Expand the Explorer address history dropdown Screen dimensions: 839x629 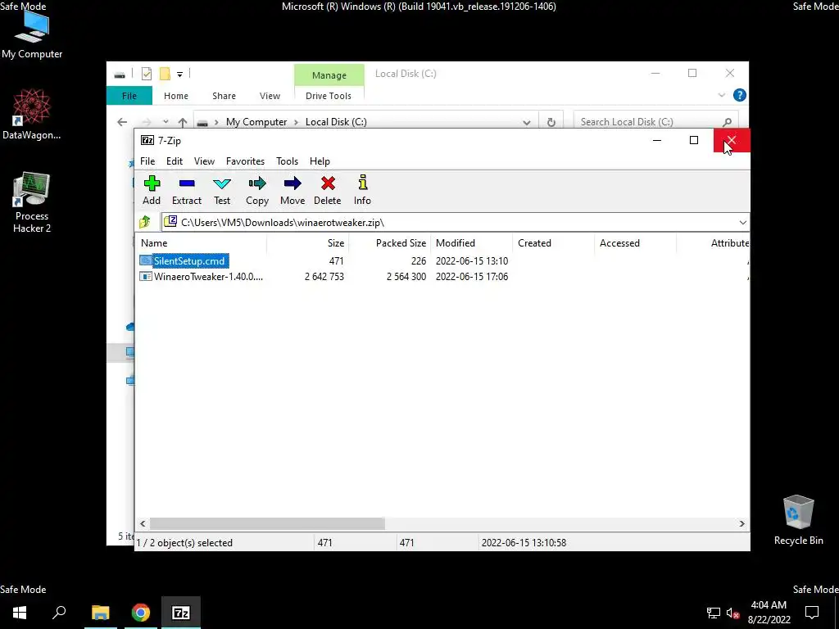coord(527,122)
